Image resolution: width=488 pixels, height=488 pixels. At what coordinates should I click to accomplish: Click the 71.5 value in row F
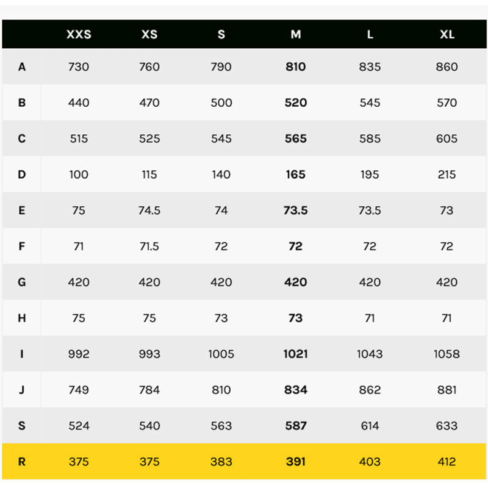click(149, 246)
